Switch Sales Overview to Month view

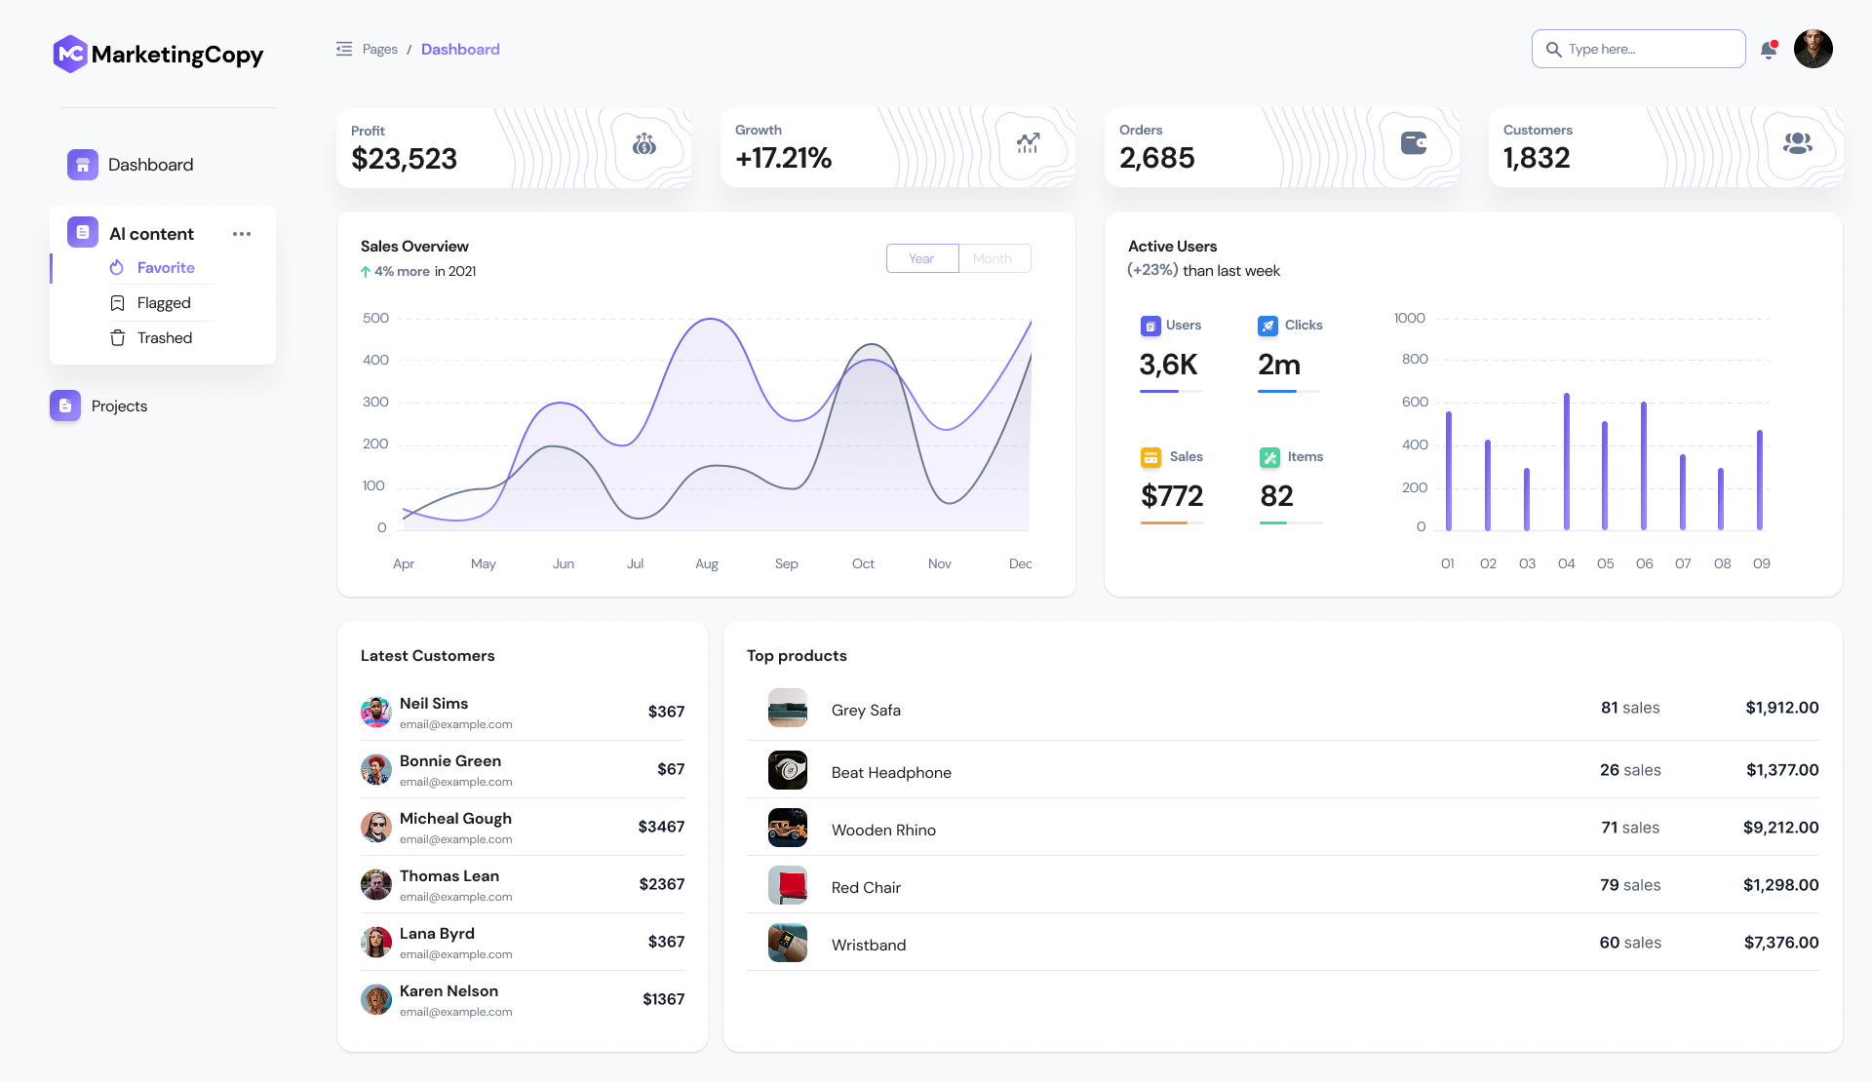click(993, 258)
